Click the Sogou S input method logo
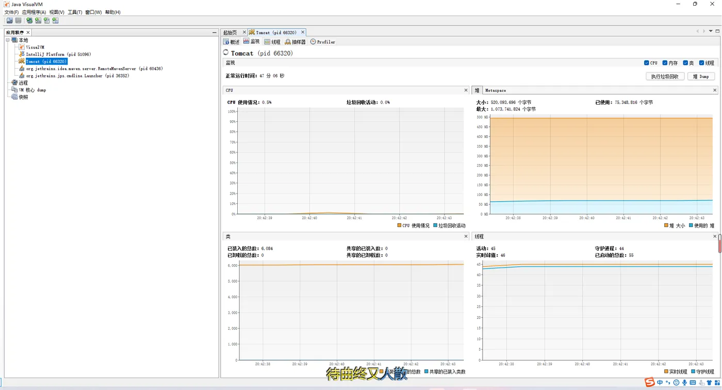 (x=650, y=382)
